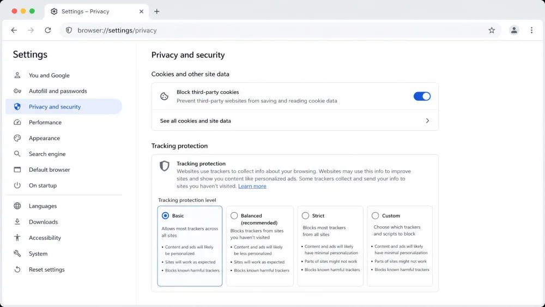Viewport: 545px width, 307px height.
Task: Click the Default browser window icon
Action: [17, 170]
